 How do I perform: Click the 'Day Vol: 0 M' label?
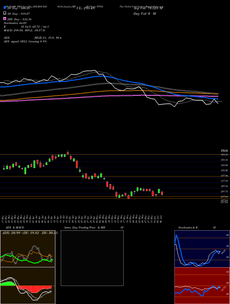(144, 13)
